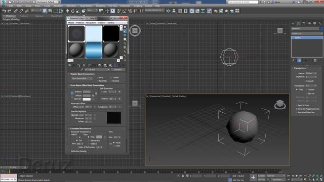Toggle the Self-Illumination Color checkbox
Screen dimensions: 324x182
[101, 92]
